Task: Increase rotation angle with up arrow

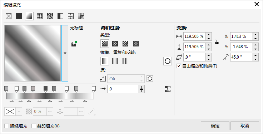Action: (x=255, y=55)
